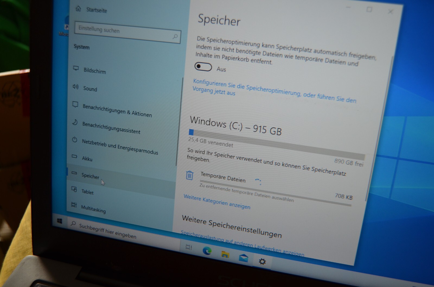Click the '890 GB frei' text
This screenshot has width=434, height=287.
[349, 163]
